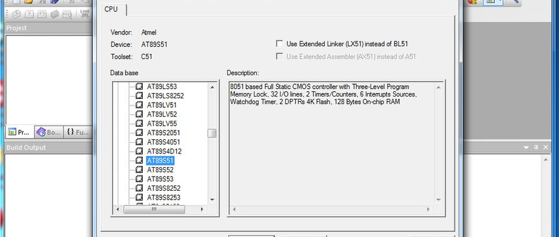Select the CPU tab
Screen dimensions: 559x237
click(x=111, y=9)
